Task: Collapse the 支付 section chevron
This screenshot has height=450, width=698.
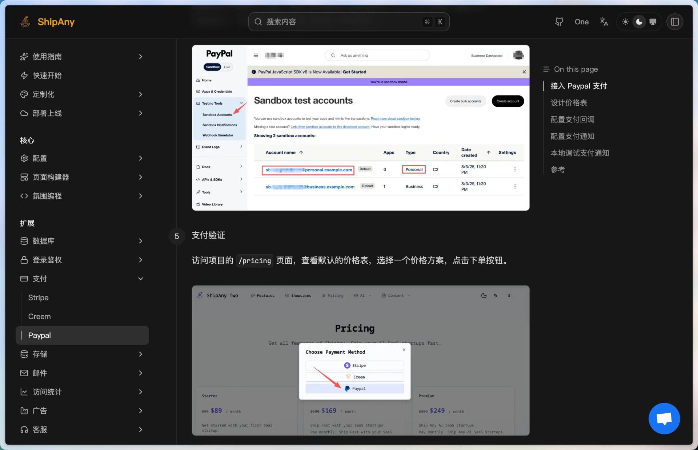Action: [141, 279]
